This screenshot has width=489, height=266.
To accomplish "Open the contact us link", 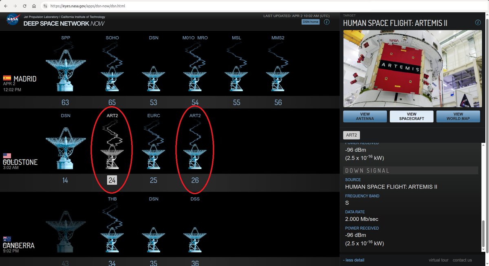I will pos(462,260).
